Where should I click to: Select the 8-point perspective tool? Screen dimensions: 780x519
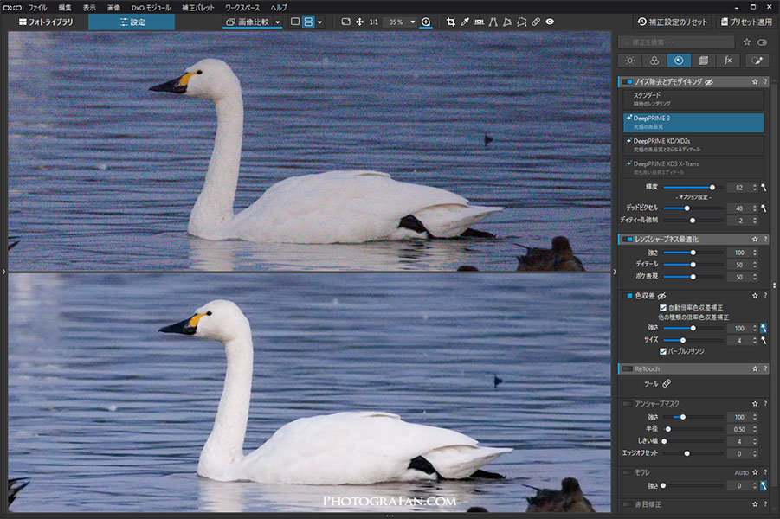(x=521, y=22)
